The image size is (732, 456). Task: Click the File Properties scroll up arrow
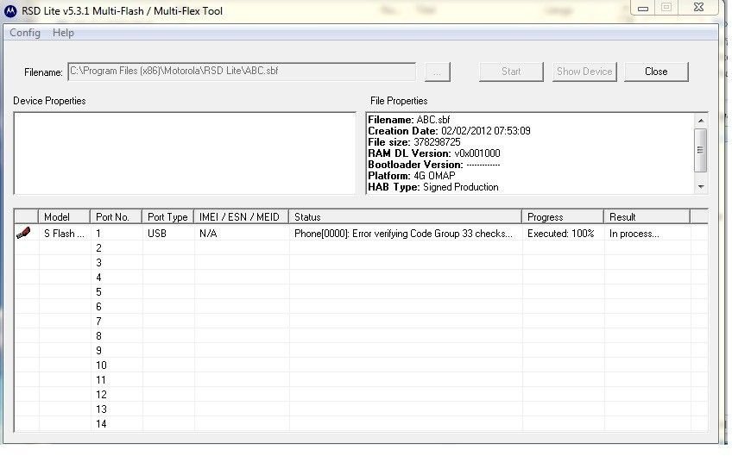[701, 121]
